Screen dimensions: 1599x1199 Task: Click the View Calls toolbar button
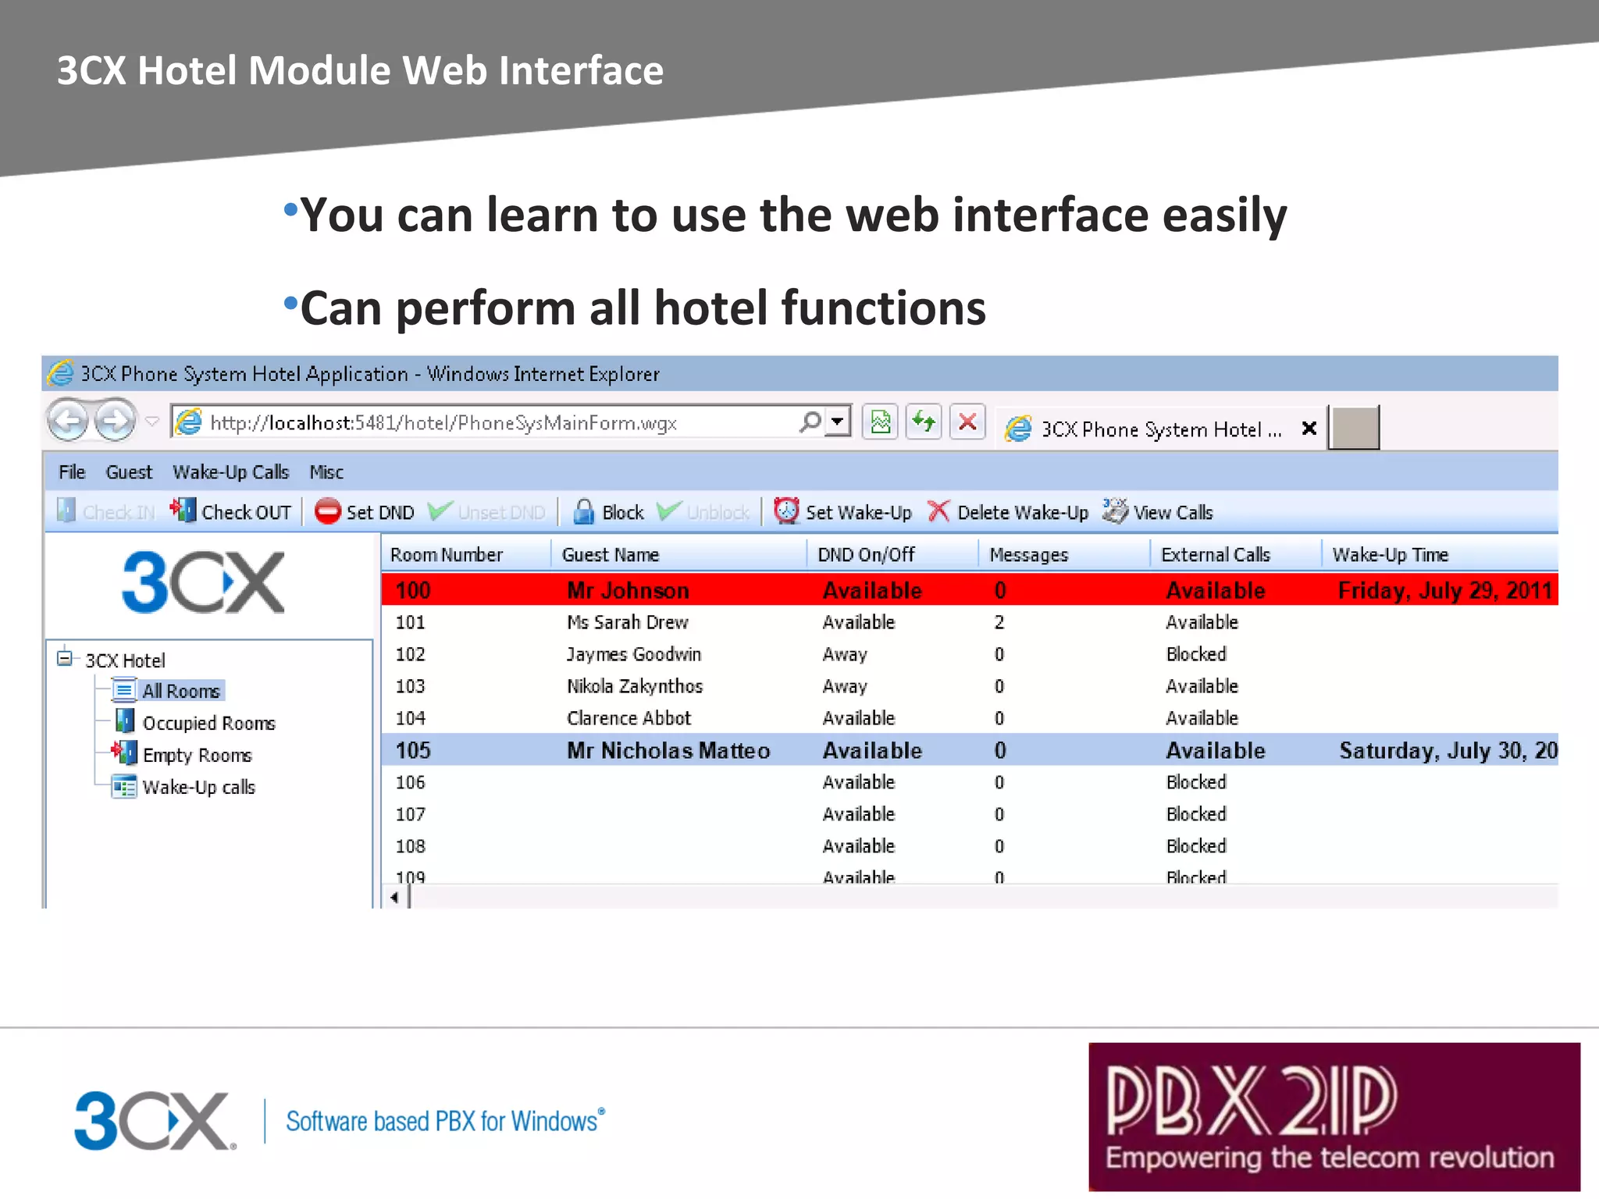click(1158, 512)
